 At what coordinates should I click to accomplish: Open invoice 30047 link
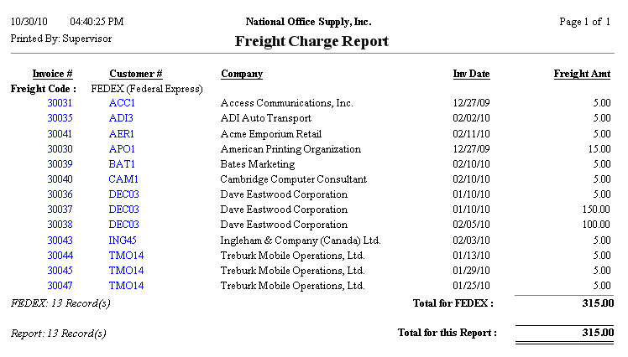(x=60, y=286)
